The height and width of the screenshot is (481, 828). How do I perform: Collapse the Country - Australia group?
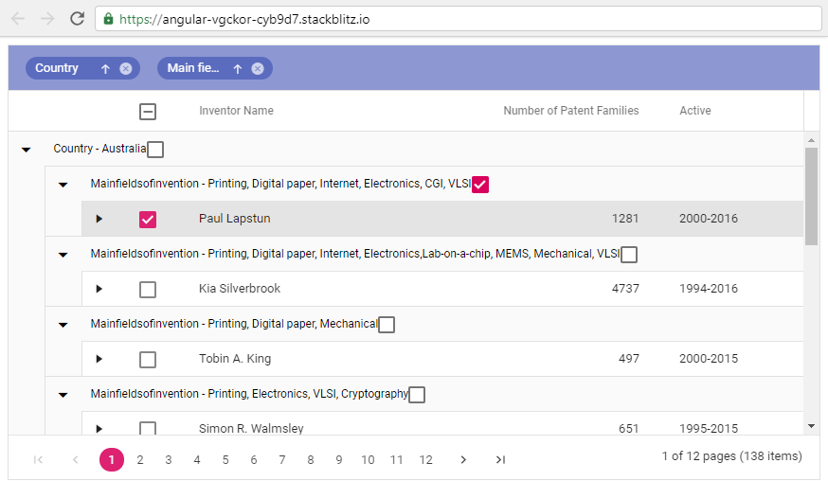[27, 150]
